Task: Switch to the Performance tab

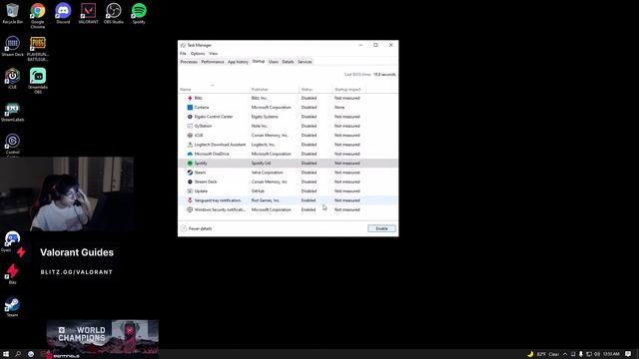Action: (x=213, y=62)
